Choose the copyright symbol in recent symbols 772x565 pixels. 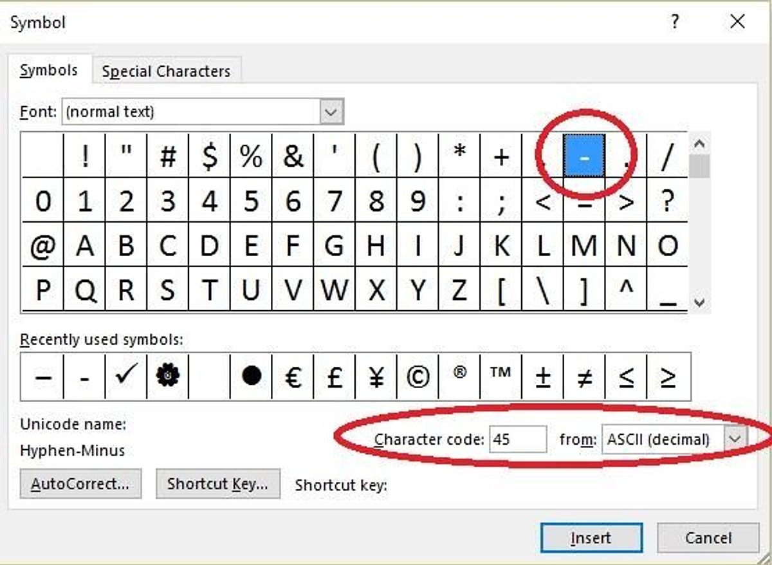tap(418, 376)
